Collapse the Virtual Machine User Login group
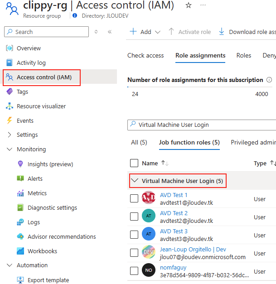 pyautogui.click(x=135, y=180)
